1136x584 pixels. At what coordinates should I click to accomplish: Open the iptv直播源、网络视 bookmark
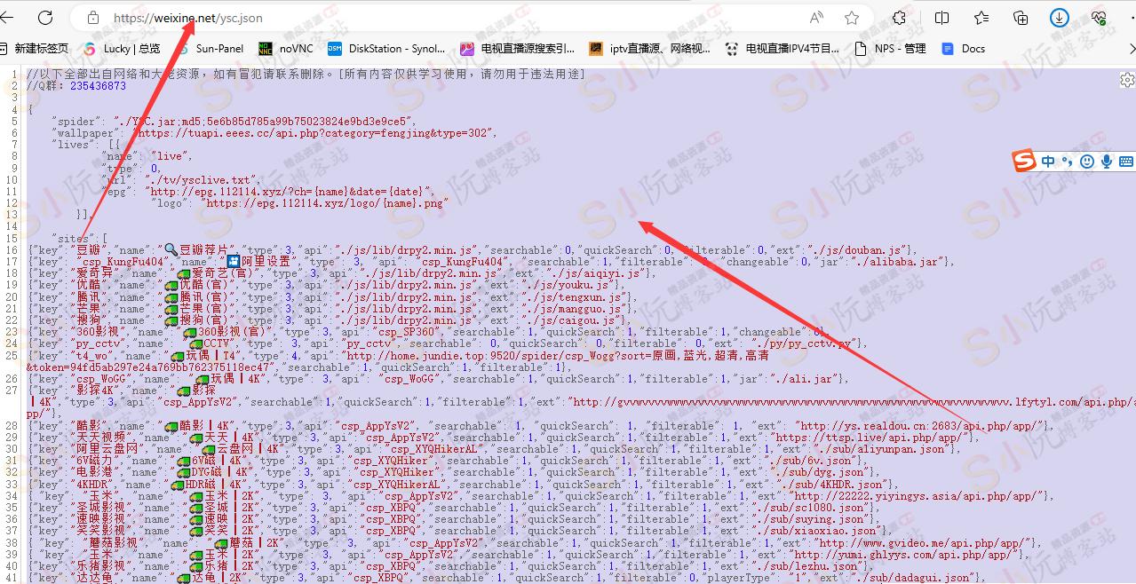point(649,49)
